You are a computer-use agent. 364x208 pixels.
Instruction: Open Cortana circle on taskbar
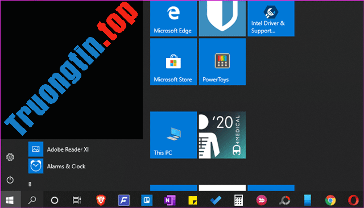click(x=55, y=200)
